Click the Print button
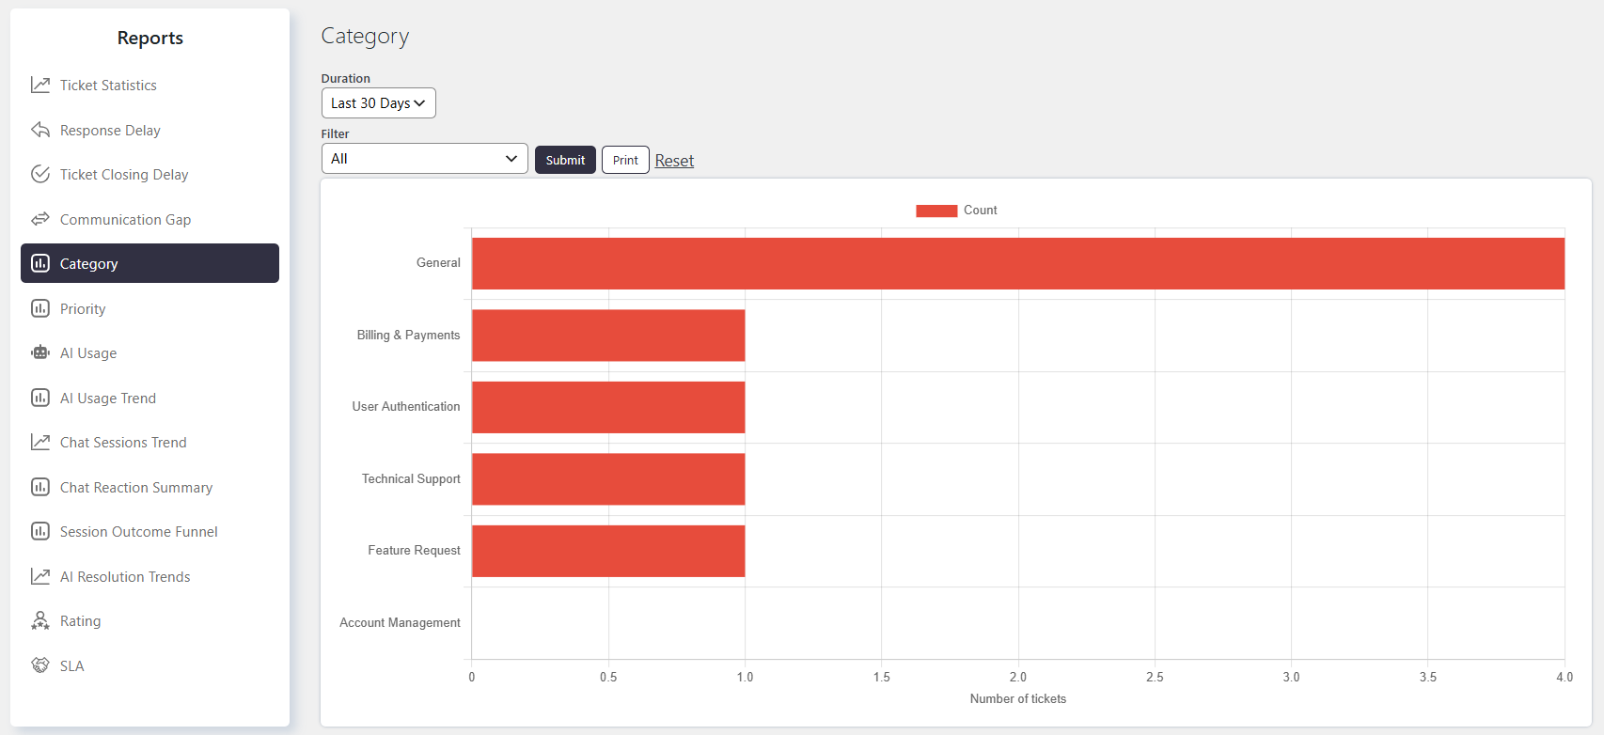The image size is (1604, 735). point(625,160)
